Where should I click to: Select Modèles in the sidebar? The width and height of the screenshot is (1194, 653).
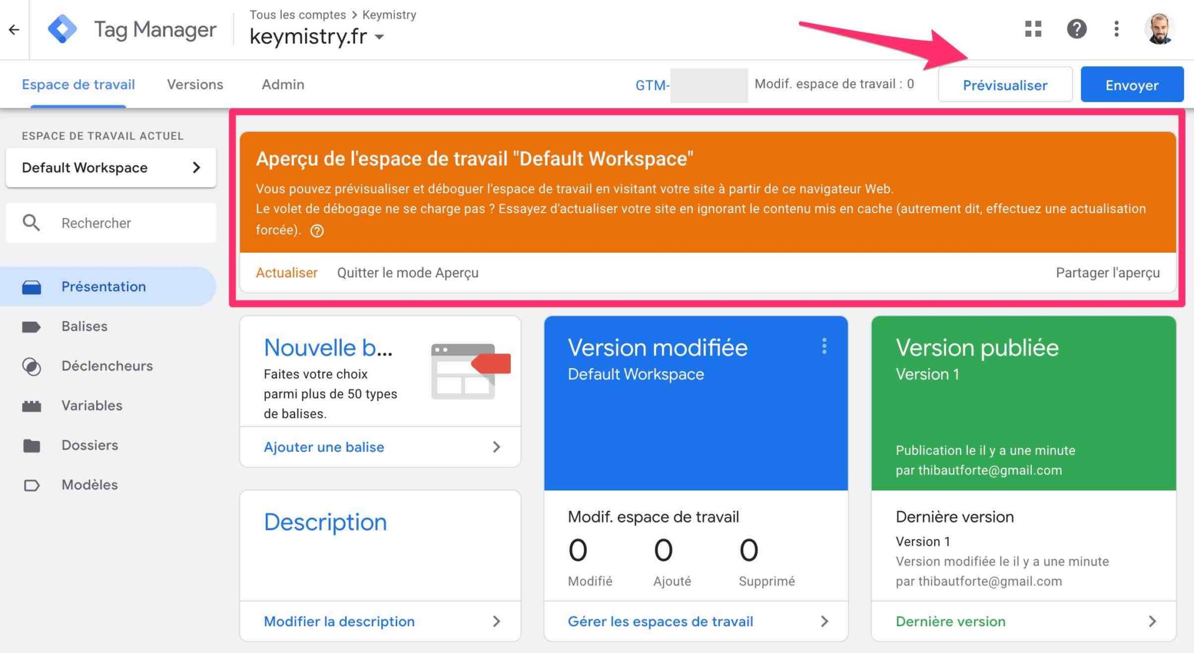point(108,485)
